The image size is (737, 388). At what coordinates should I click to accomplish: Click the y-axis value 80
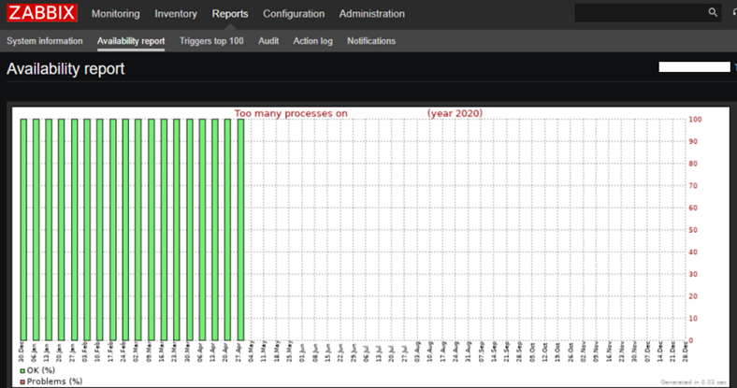click(693, 164)
